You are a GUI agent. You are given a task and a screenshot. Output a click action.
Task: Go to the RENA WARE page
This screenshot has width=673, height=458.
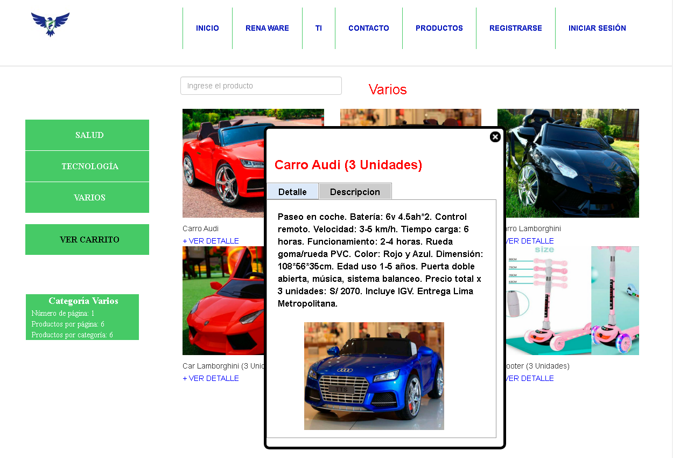click(267, 28)
